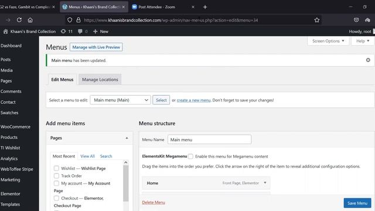The image size is (375, 211).
Task: Open Marketing in the admin sidebar
Action: [11, 180]
